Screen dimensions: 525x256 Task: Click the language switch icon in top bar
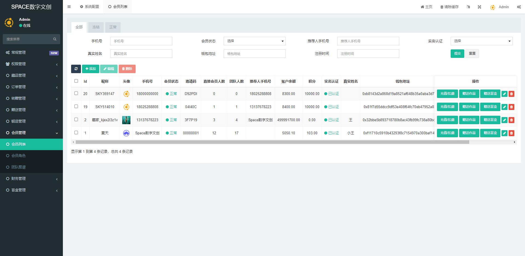468,7
